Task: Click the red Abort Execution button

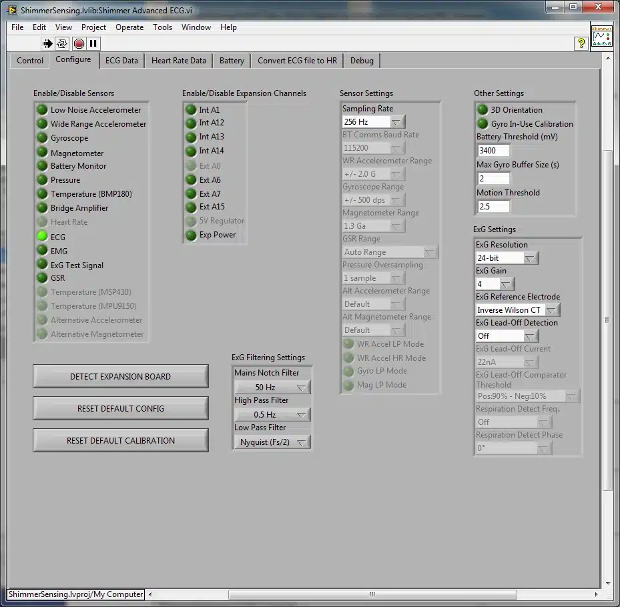Action: point(79,43)
